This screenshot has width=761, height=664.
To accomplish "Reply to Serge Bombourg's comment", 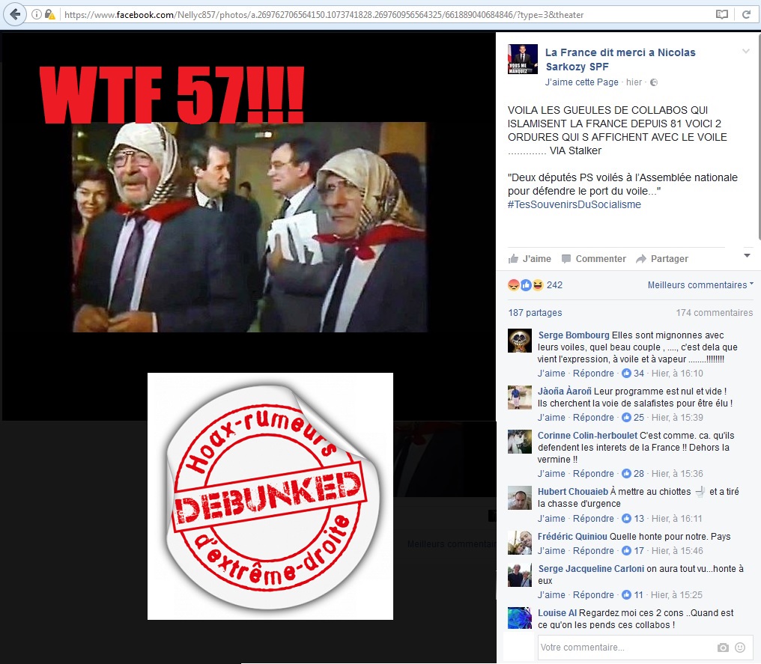I will click(593, 374).
